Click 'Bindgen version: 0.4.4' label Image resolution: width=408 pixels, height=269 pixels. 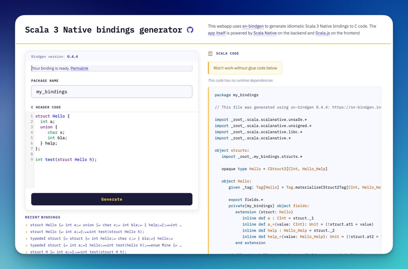[54, 56]
